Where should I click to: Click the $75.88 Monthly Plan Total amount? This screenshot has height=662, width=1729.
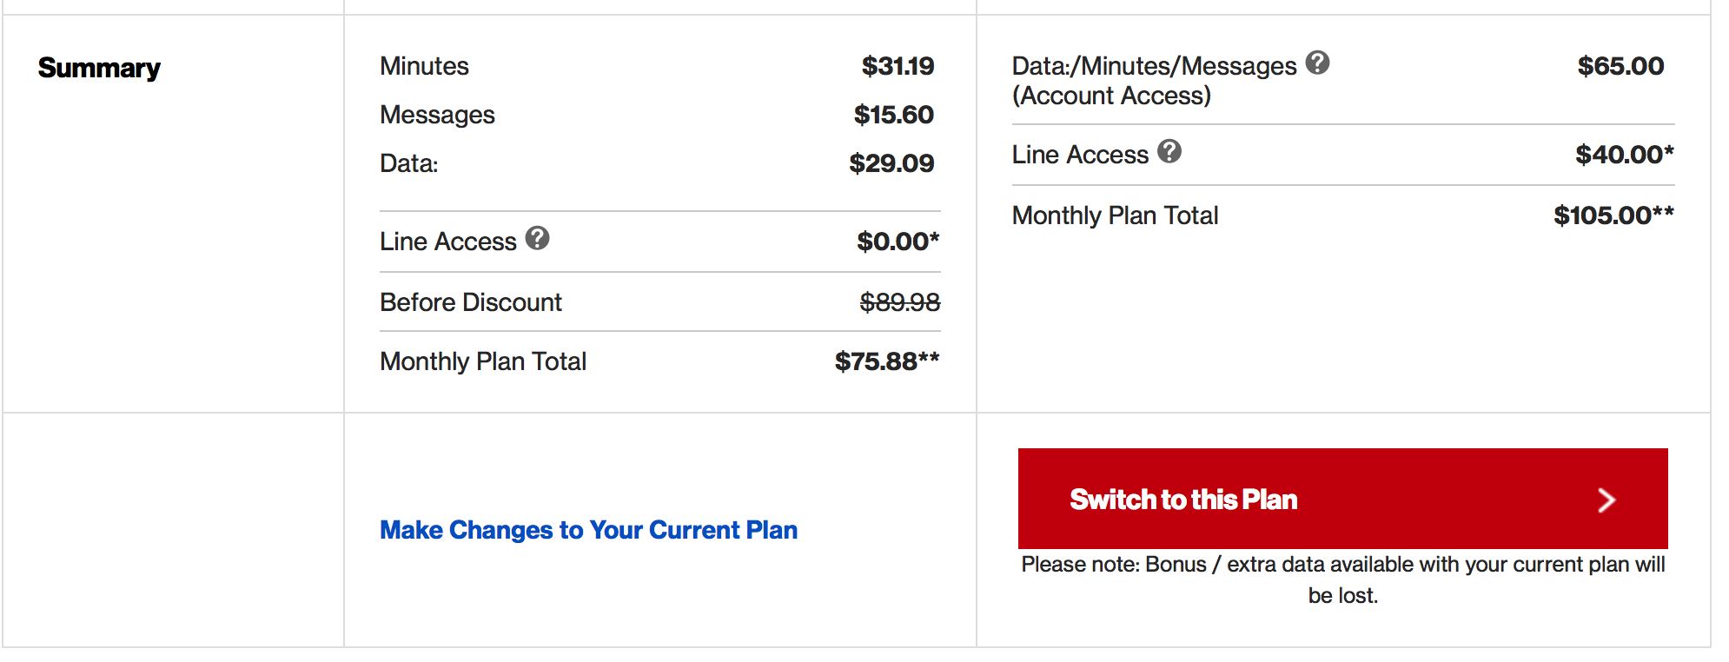point(887,361)
